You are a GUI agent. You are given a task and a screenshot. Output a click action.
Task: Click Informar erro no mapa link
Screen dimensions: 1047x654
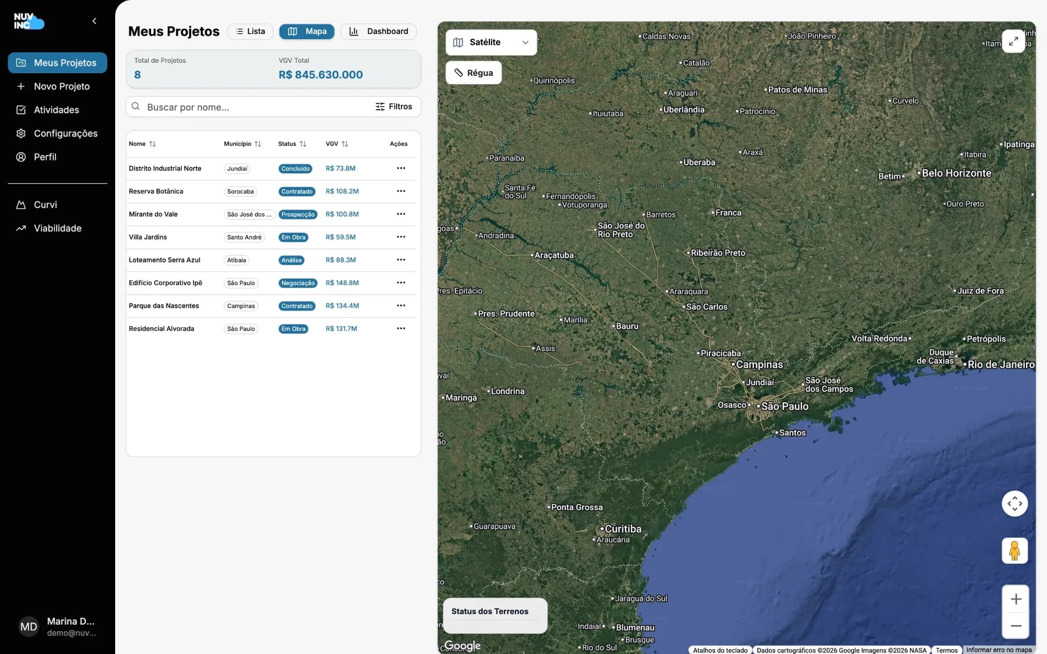coord(999,650)
